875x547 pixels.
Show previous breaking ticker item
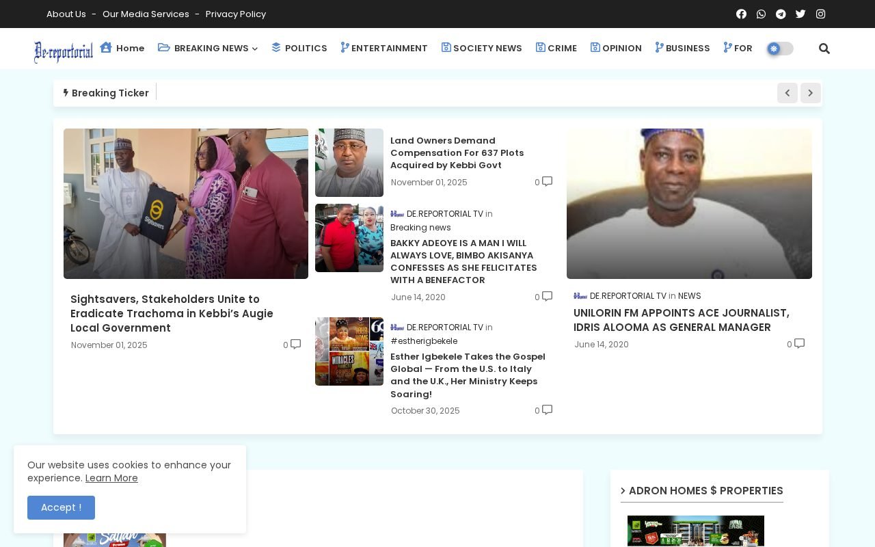pyautogui.click(x=787, y=93)
